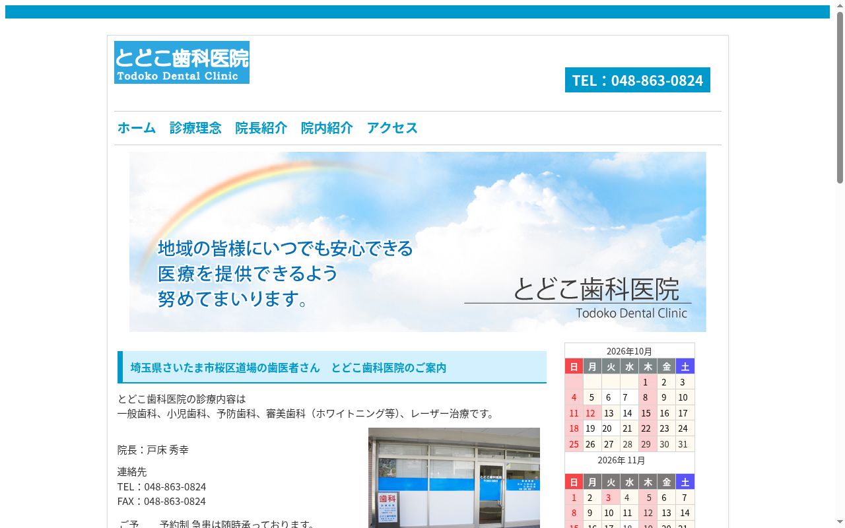Viewport: 845px width, 528px height.
Task: Select November 5 in the calendar
Action: point(648,498)
